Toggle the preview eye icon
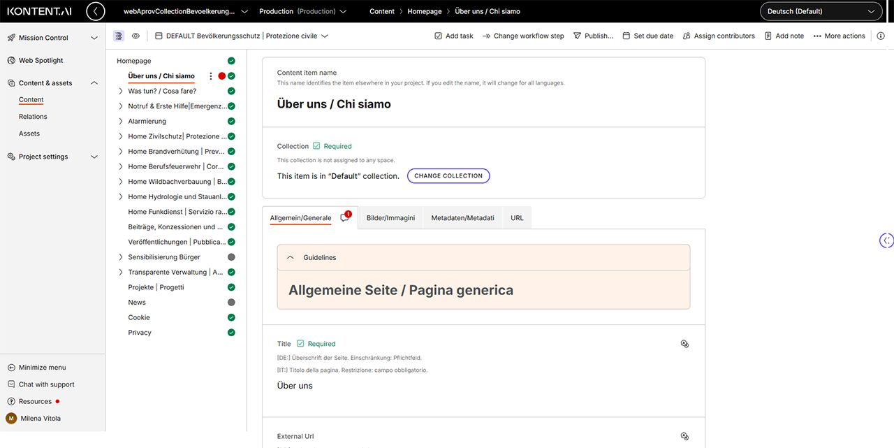This screenshot has height=448, width=894. click(135, 36)
